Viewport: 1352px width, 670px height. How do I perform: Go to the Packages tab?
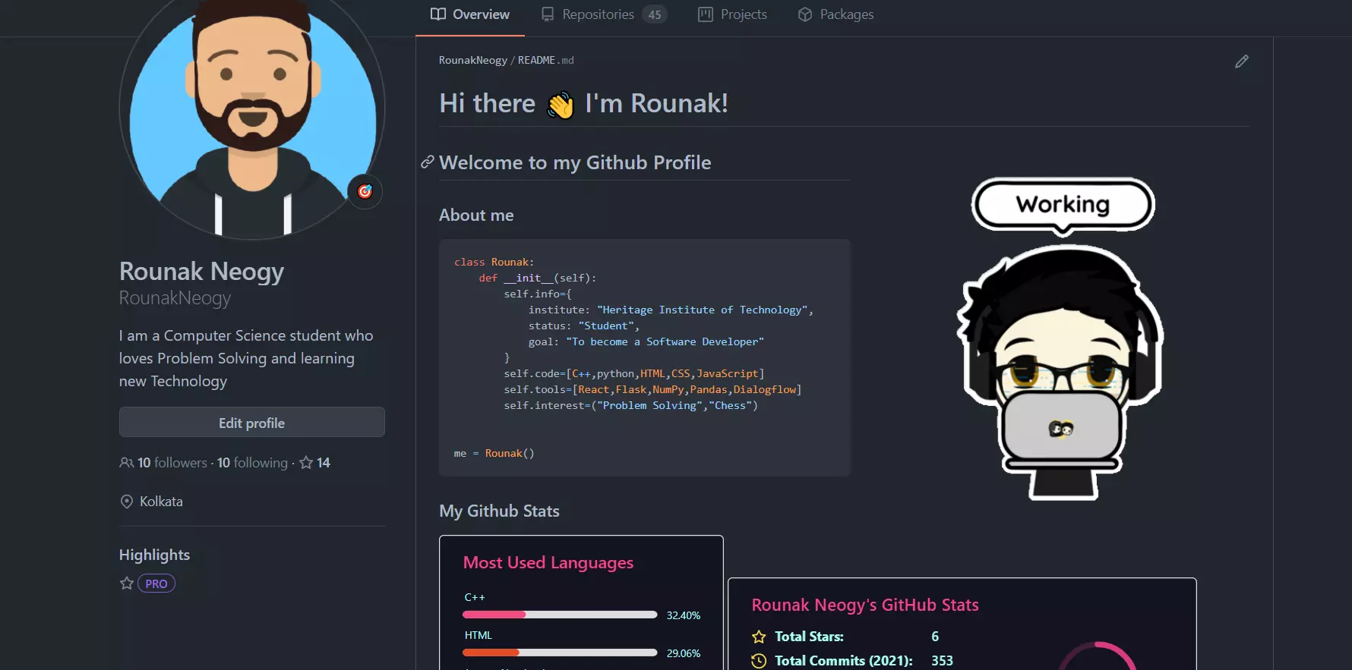click(836, 14)
